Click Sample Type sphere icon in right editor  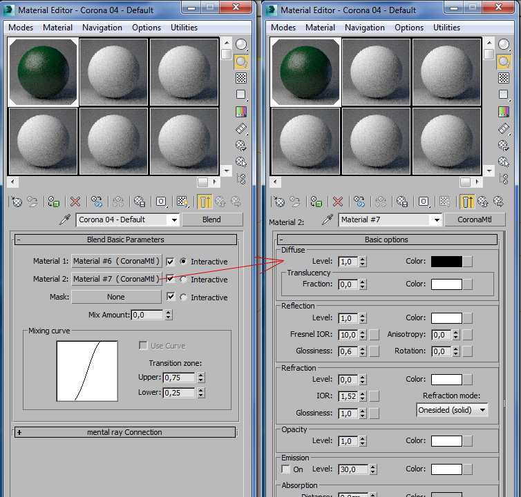pyautogui.click(x=504, y=45)
